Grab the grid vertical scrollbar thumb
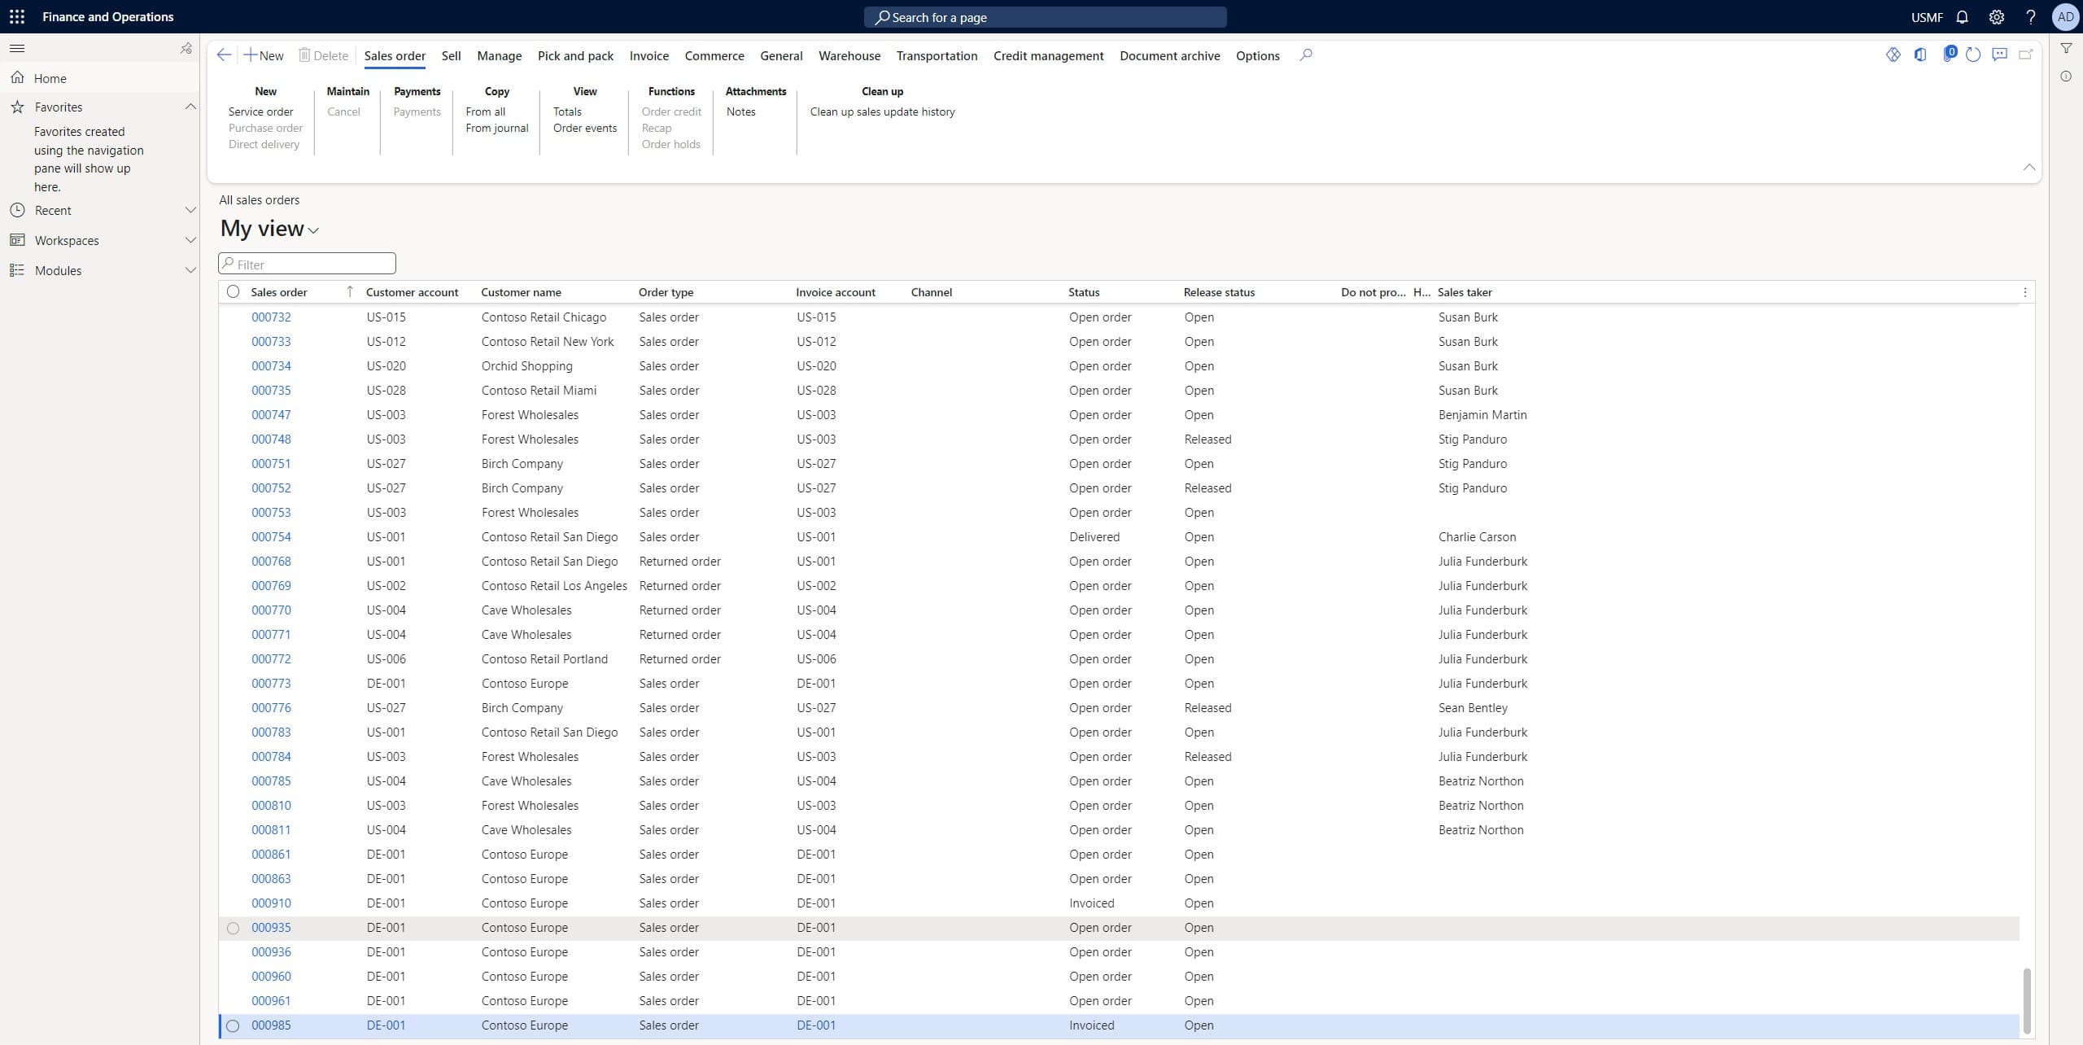This screenshot has width=2083, height=1045. tap(2025, 1000)
